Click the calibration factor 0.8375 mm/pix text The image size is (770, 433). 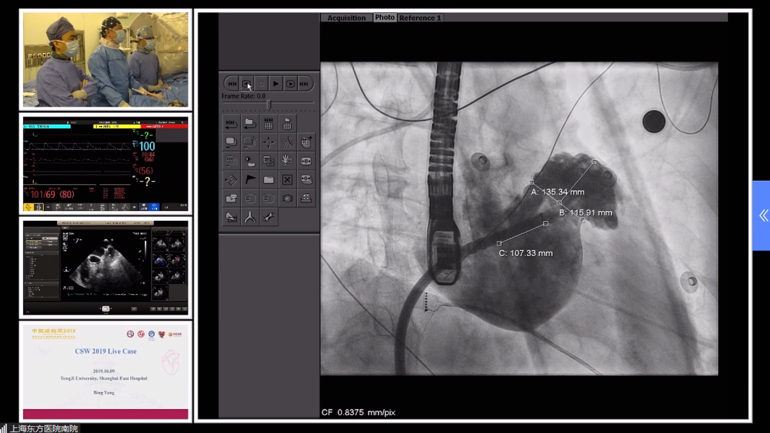click(359, 412)
